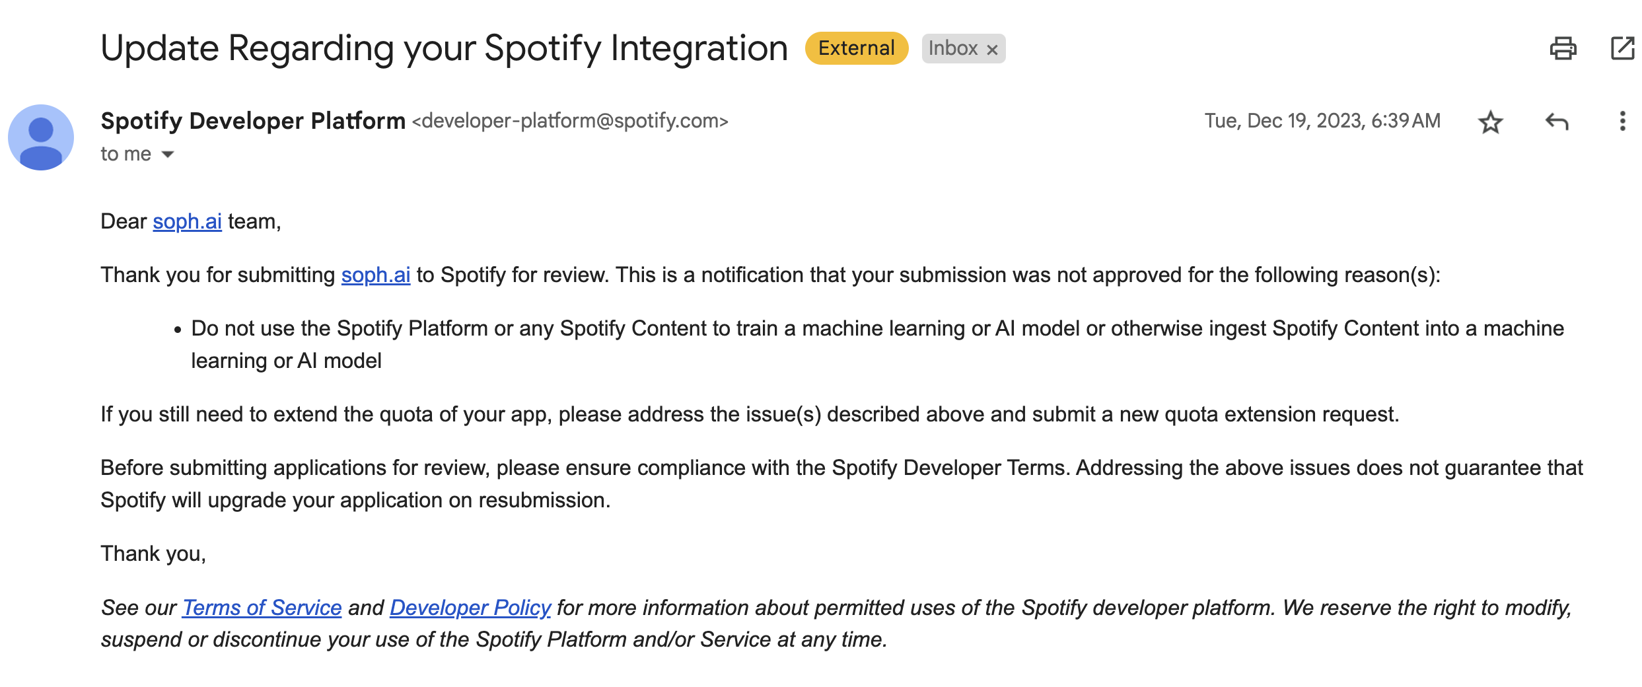The width and height of the screenshot is (1642, 687).
Task: Expand recipient details next to "to me"
Action: [168, 155]
